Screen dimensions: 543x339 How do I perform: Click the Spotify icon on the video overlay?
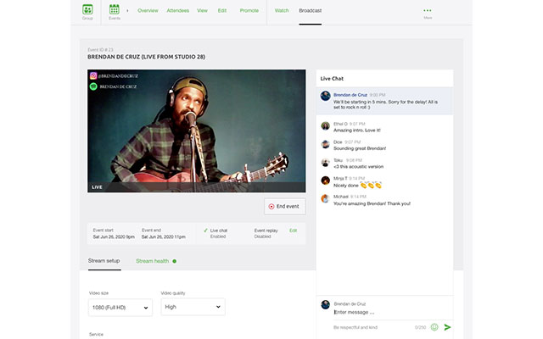pyautogui.click(x=93, y=86)
